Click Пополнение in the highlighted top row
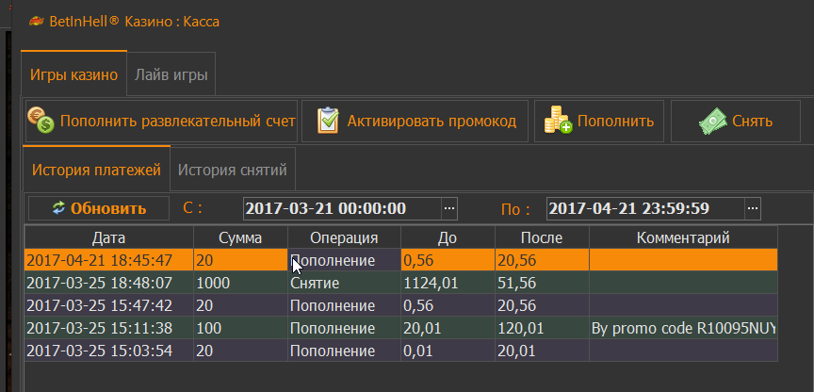This screenshot has height=392, width=814. (344, 259)
